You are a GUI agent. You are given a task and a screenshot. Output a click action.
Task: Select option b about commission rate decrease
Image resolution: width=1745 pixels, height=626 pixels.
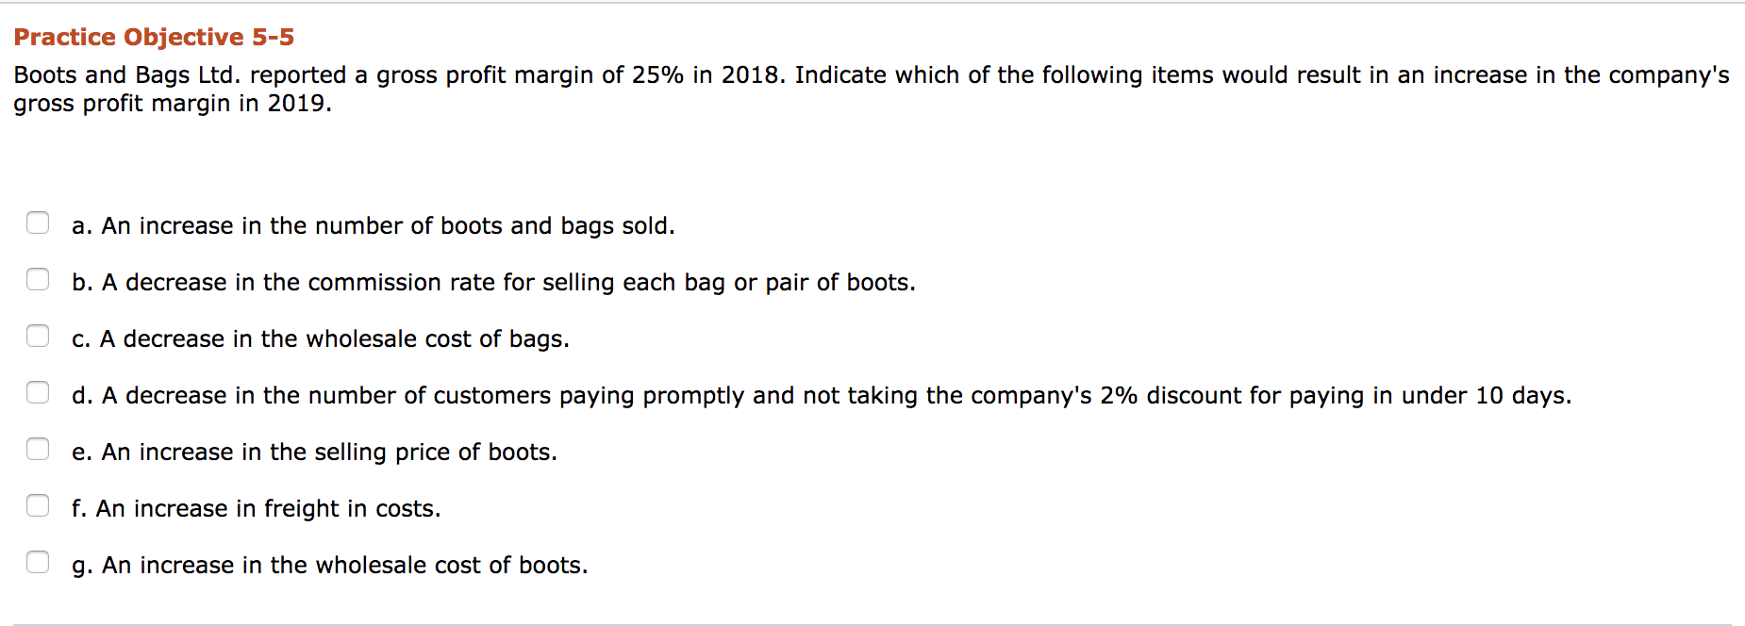[x=38, y=279]
